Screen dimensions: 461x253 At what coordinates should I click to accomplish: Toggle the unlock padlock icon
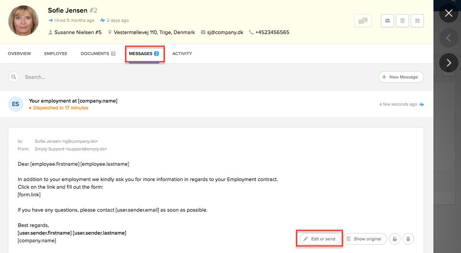[x=394, y=239]
